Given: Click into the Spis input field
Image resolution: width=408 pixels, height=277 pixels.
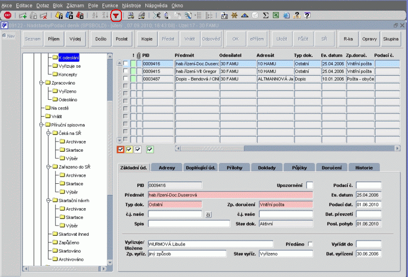Looking at the screenshot, I should (189, 224).
